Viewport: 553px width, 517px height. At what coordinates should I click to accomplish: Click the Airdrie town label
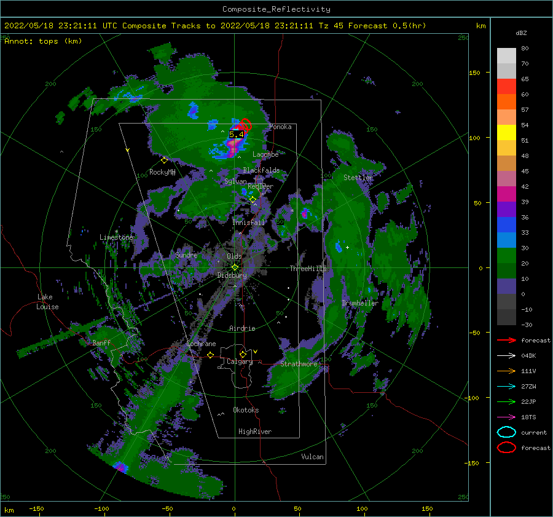(242, 328)
